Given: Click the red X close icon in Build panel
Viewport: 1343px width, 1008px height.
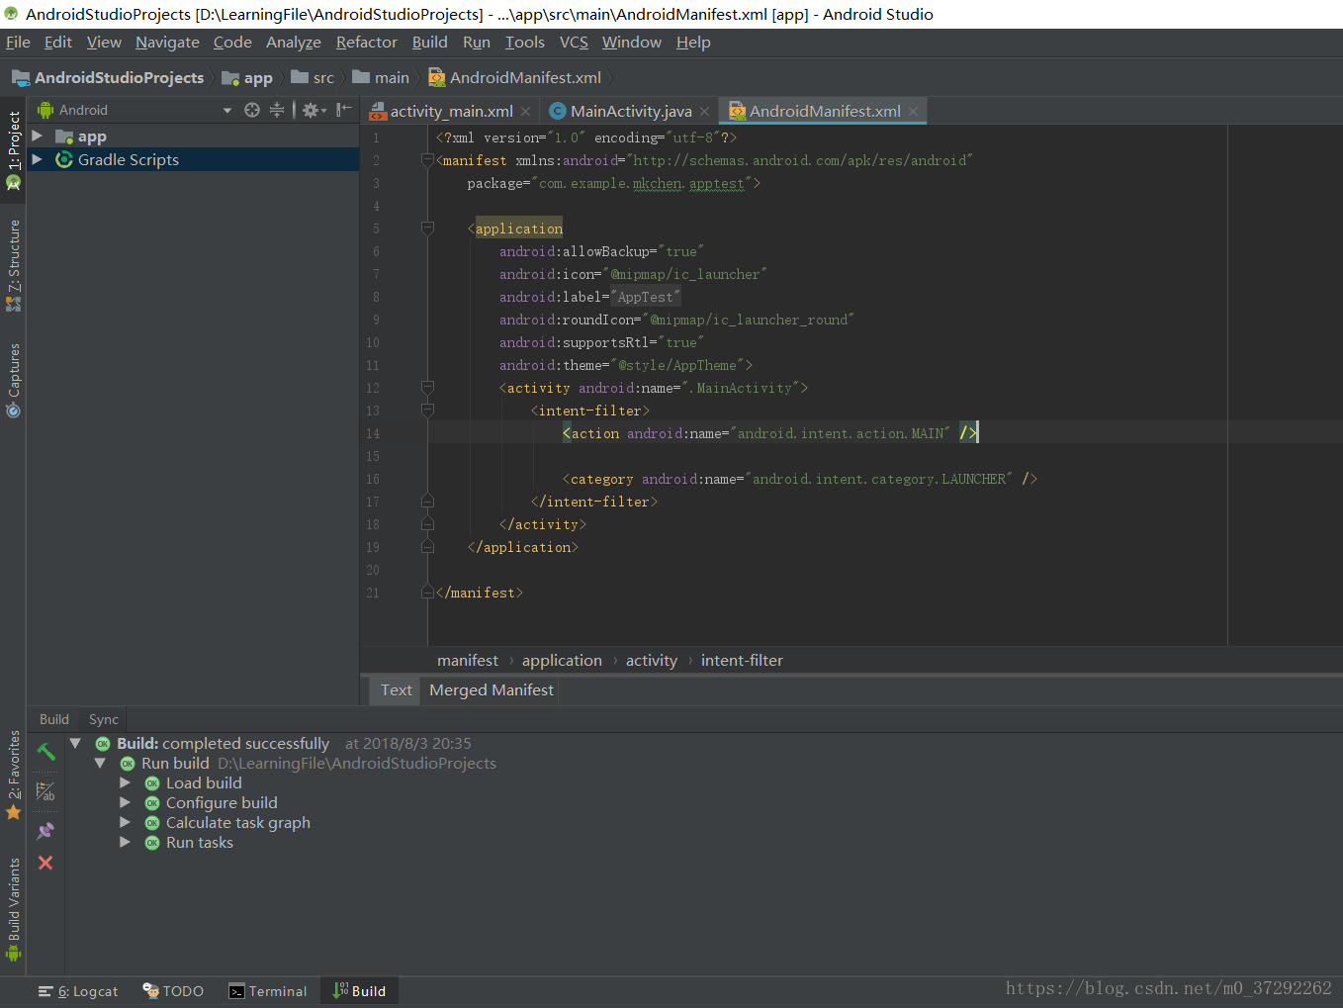Looking at the screenshot, I should click(45, 863).
